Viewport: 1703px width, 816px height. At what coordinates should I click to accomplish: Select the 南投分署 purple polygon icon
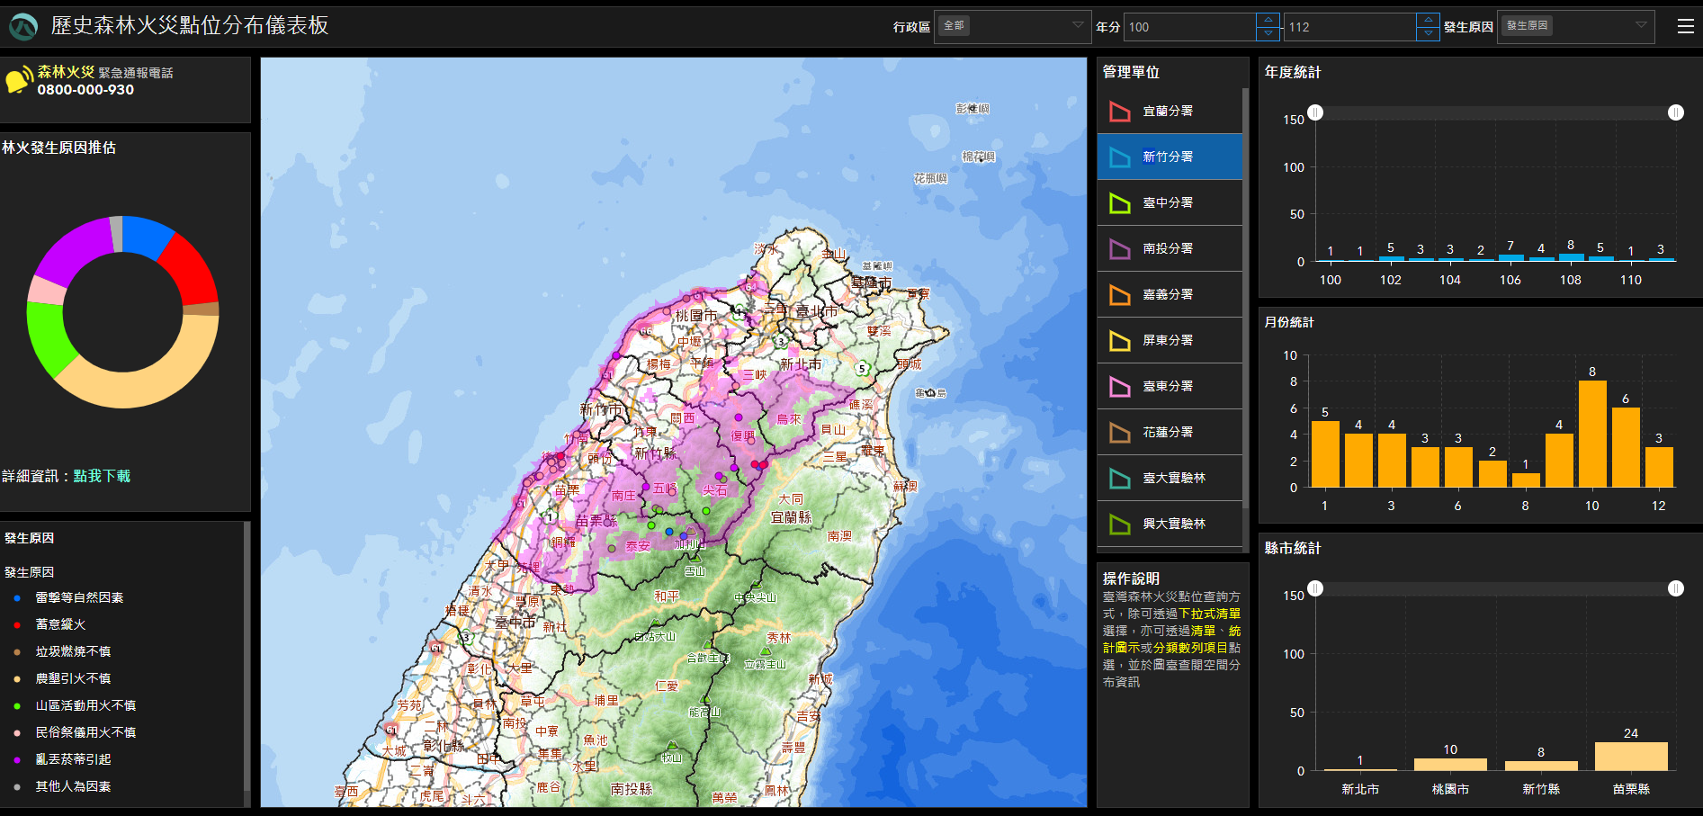pos(1119,249)
